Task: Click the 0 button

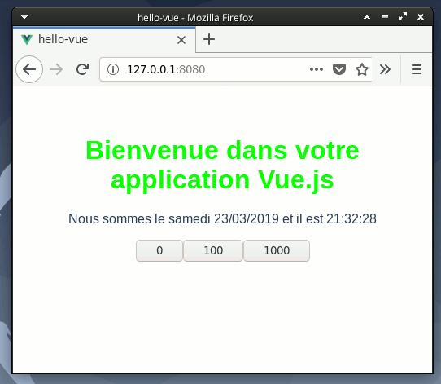Action: [159, 250]
